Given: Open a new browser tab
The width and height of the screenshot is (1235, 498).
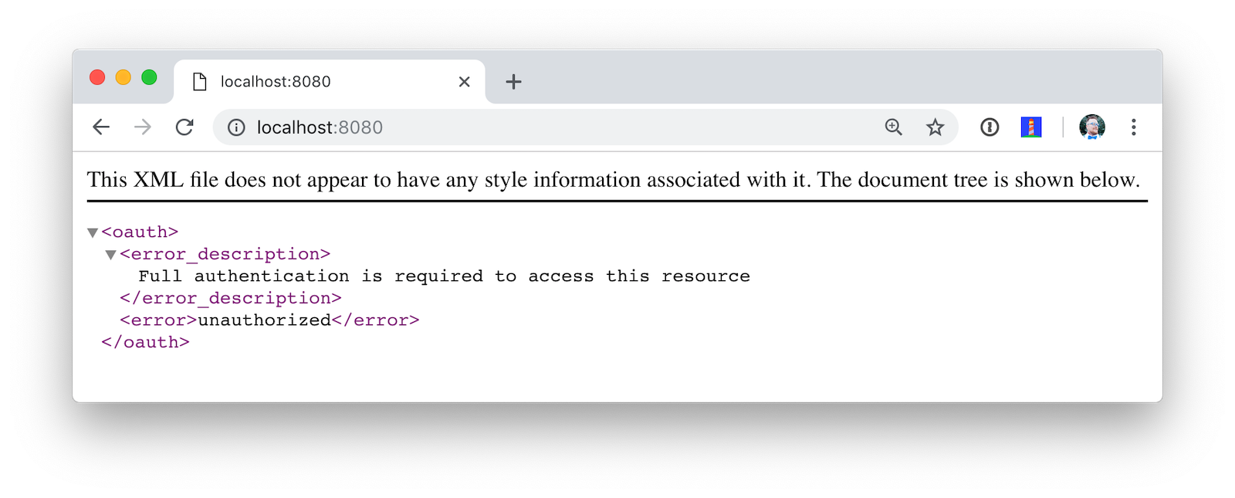Looking at the screenshot, I should [x=513, y=82].
